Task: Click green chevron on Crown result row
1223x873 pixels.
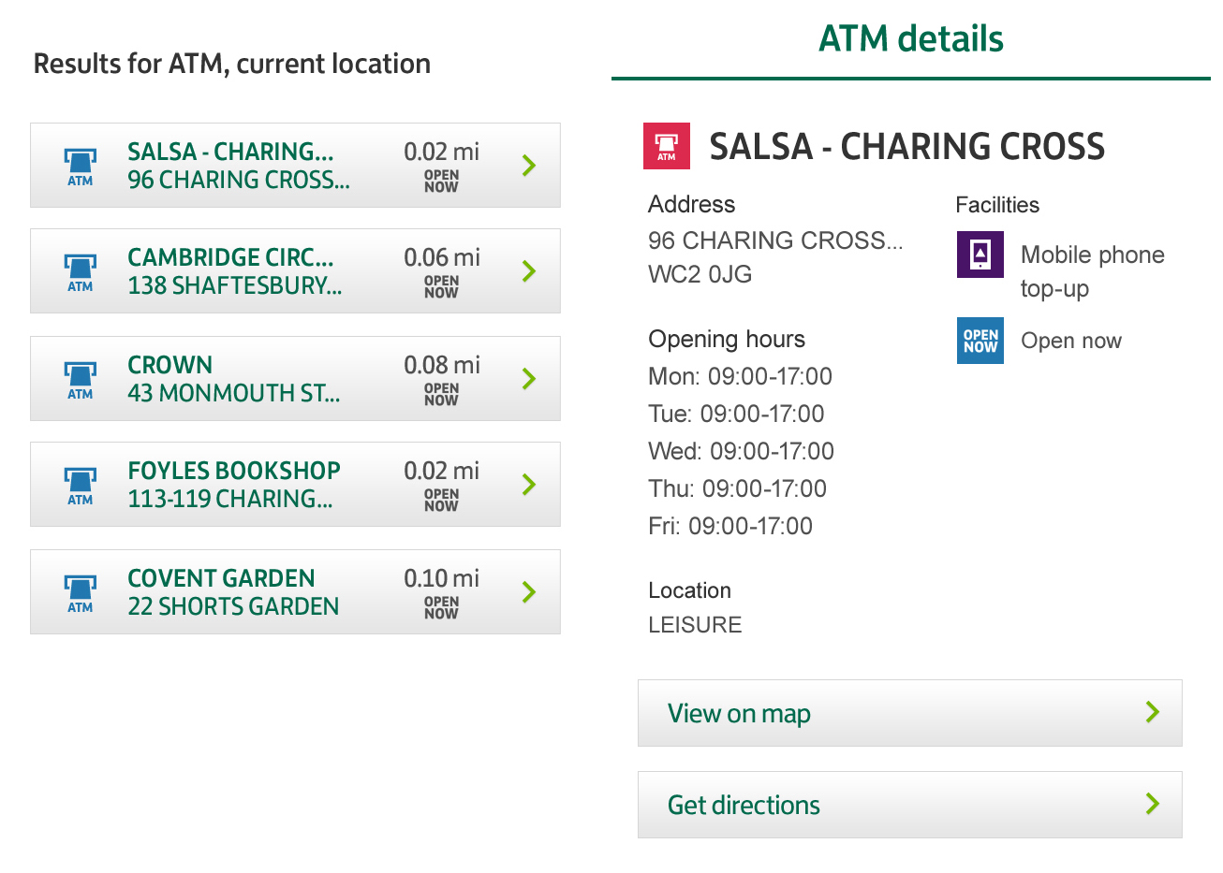Action: coord(529,379)
